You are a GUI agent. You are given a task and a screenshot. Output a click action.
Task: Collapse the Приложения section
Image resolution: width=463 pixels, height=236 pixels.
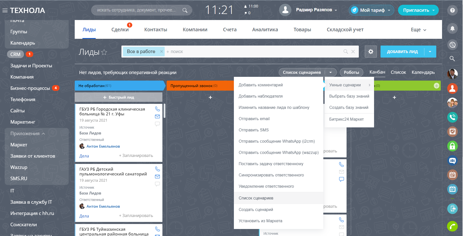[x=28, y=134]
